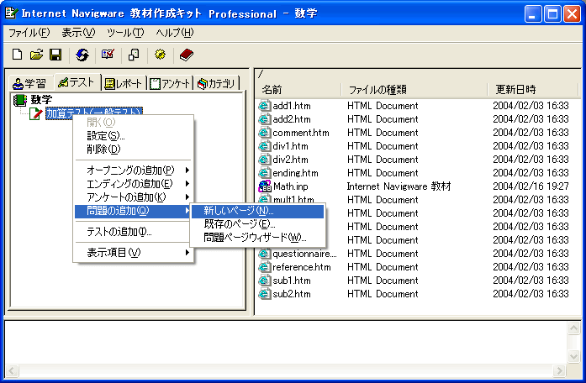Select the 数学 tree root node
The height and width of the screenshot is (383, 586).
41,100
